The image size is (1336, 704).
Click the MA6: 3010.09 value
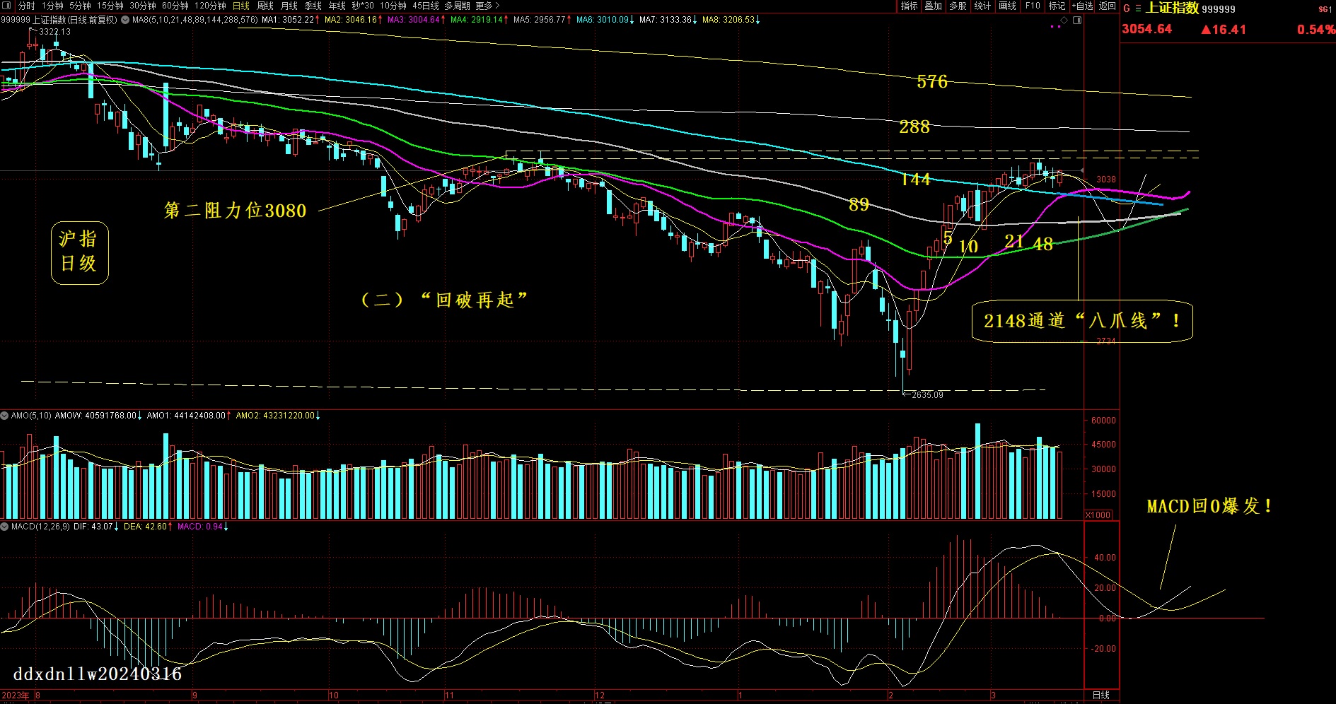point(603,20)
